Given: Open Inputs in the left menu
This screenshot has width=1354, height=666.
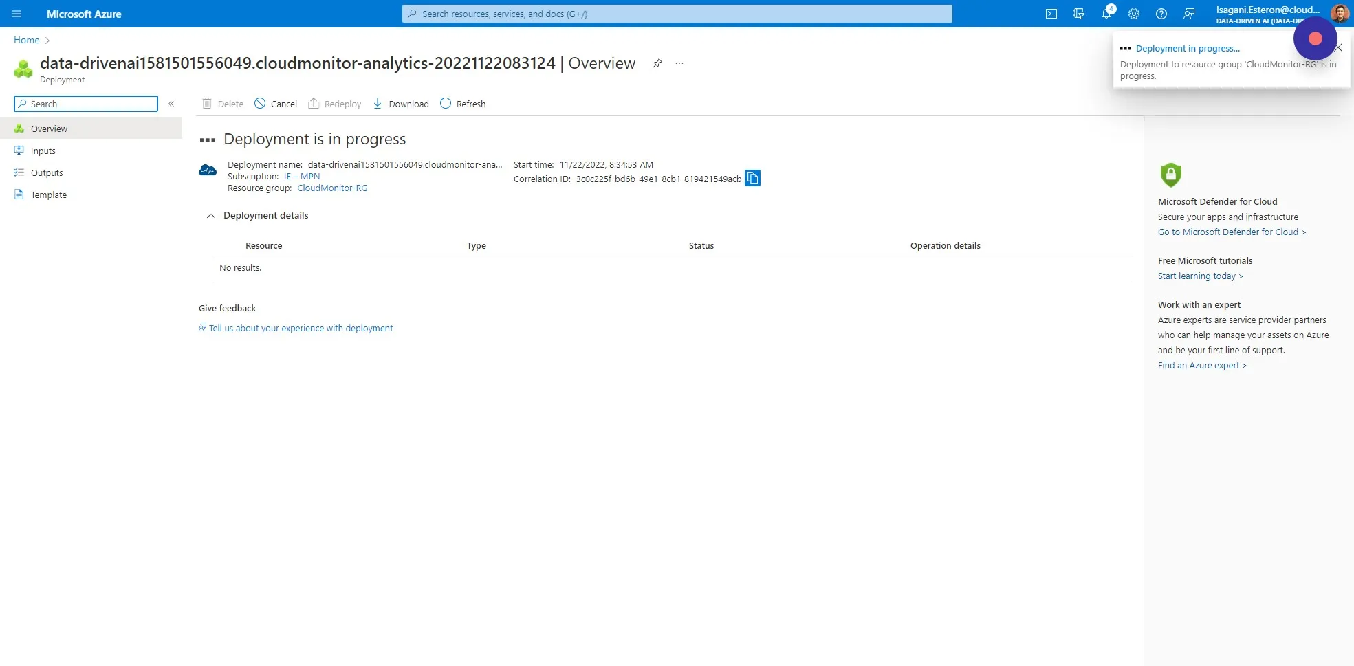Looking at the screenshot, I should [91, 151].
